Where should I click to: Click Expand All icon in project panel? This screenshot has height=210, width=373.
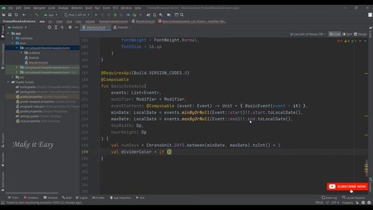[56, 27]
